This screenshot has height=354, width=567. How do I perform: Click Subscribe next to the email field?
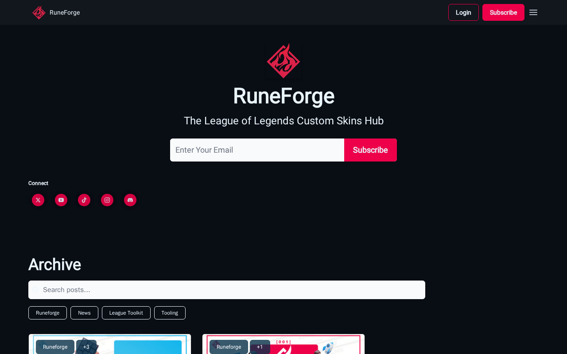pyautogui.click(x=370, y=150)
